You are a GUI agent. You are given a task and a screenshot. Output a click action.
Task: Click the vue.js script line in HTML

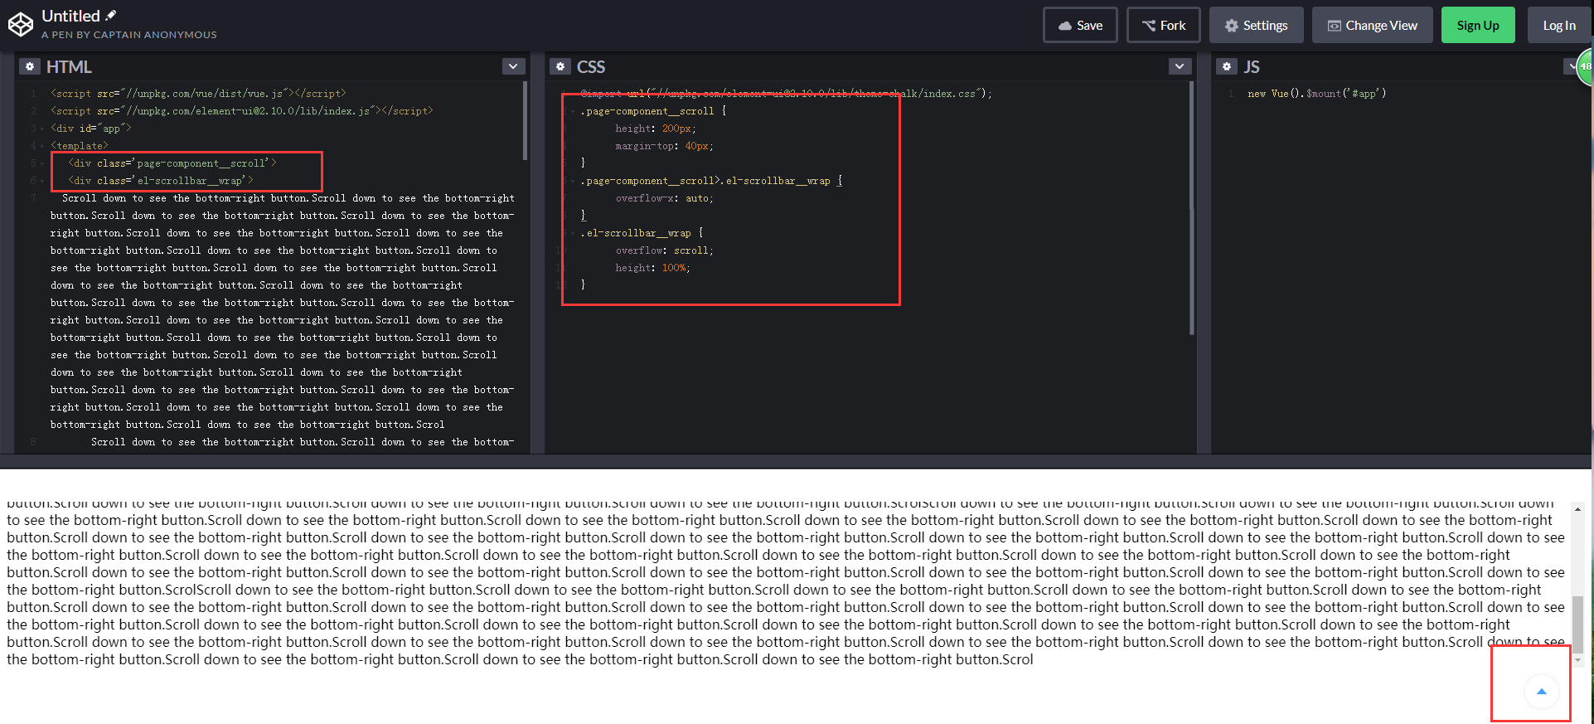(198, 94)
